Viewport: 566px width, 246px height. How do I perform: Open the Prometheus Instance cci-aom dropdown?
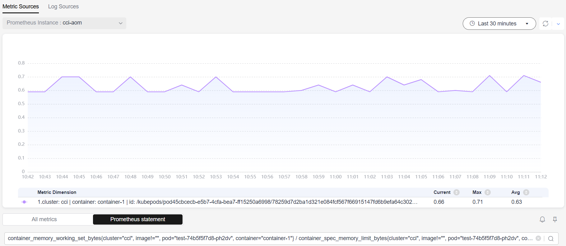tap(64, 23)
